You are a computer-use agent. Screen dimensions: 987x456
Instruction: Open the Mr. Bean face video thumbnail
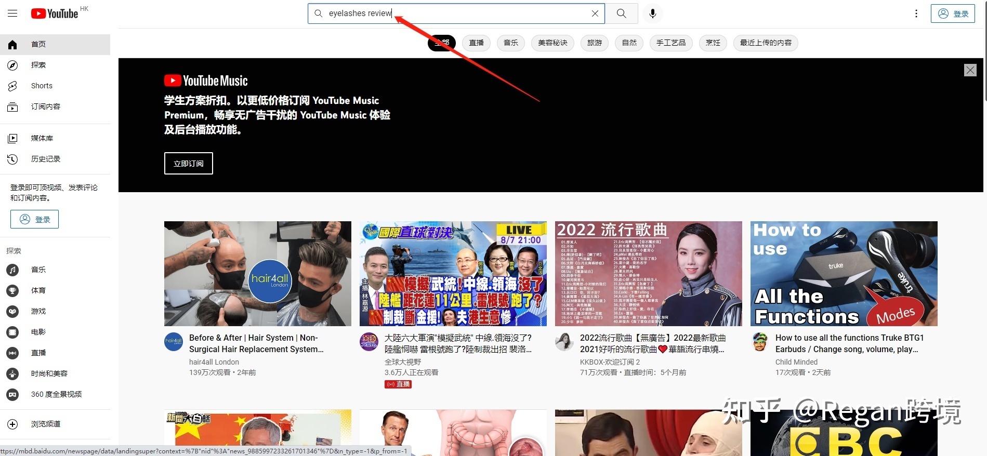point(649,433)
